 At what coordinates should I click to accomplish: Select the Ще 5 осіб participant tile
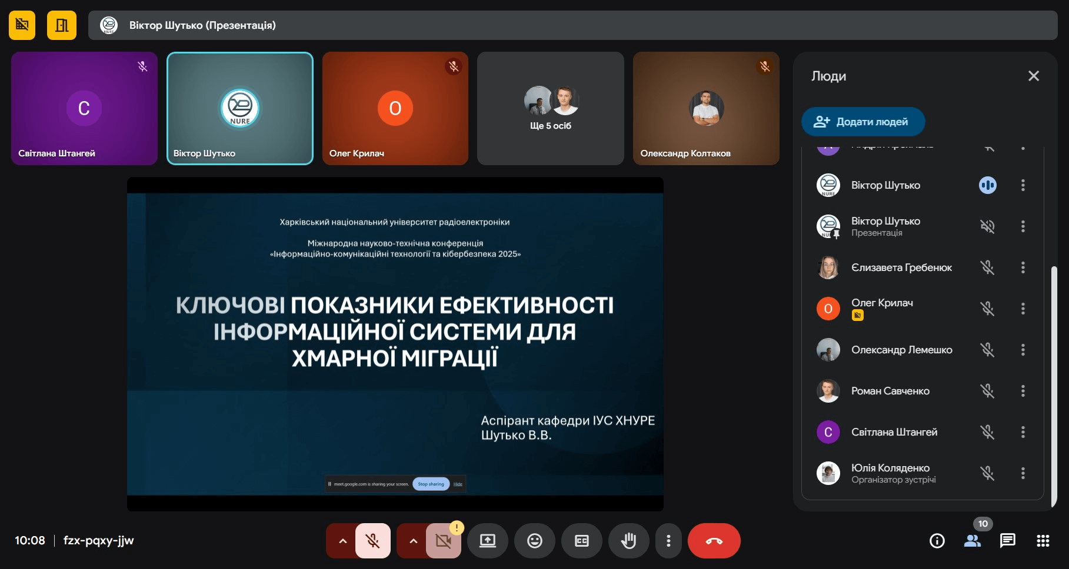550,109
